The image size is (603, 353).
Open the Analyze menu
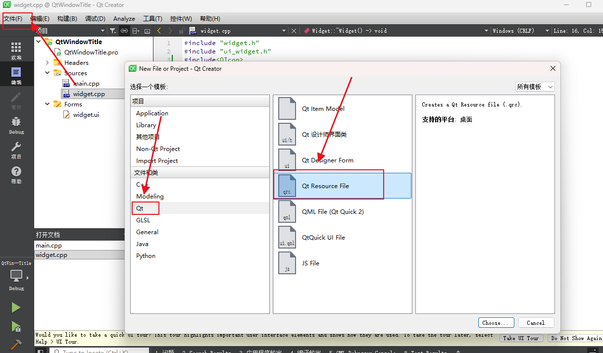tap(124, 19)
